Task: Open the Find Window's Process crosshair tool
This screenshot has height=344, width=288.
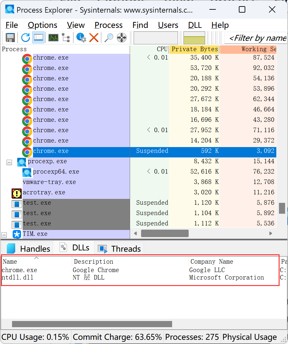Action: click(122, 38)
